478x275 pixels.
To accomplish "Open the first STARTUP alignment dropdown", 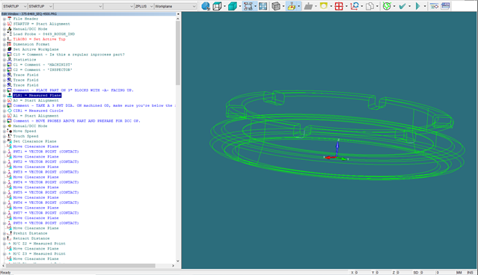I will 14,6.
